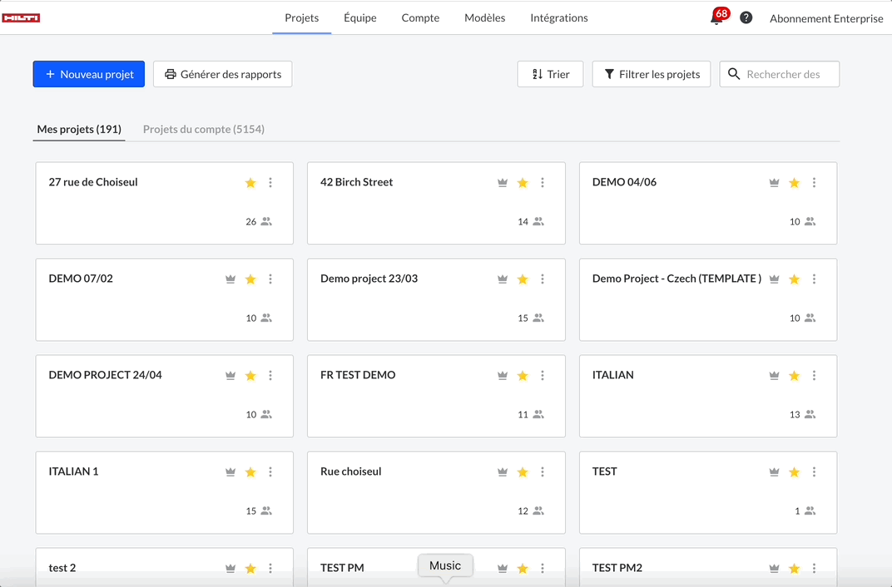Viewport: 892px width, 587px height.
Task: Open options menu for Demo project 23/03
Action: (543, 279)
